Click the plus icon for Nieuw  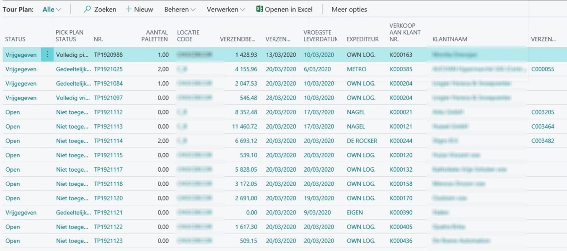pos(129,9)
